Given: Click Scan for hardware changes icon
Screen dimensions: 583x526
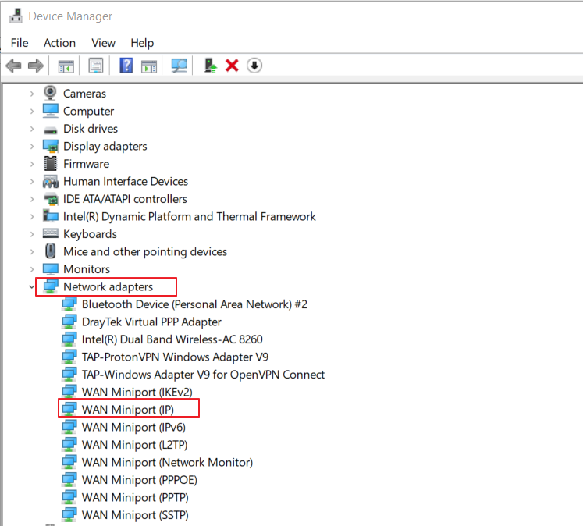Looking at the screenshot, I should pyautogui.click(x=180, y=66).
